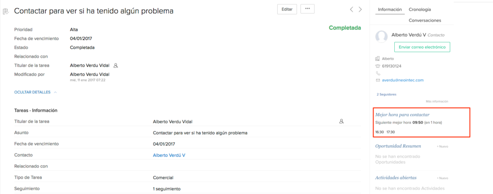Open averdu@neointec.com email link
The height and width of the screenshot is (194, 493).
403,80
